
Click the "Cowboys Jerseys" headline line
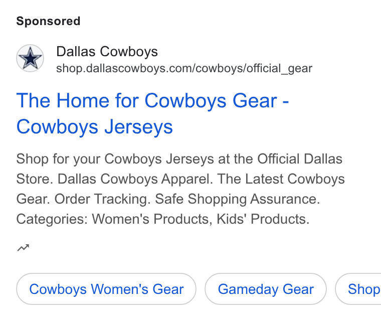point(95,127)
